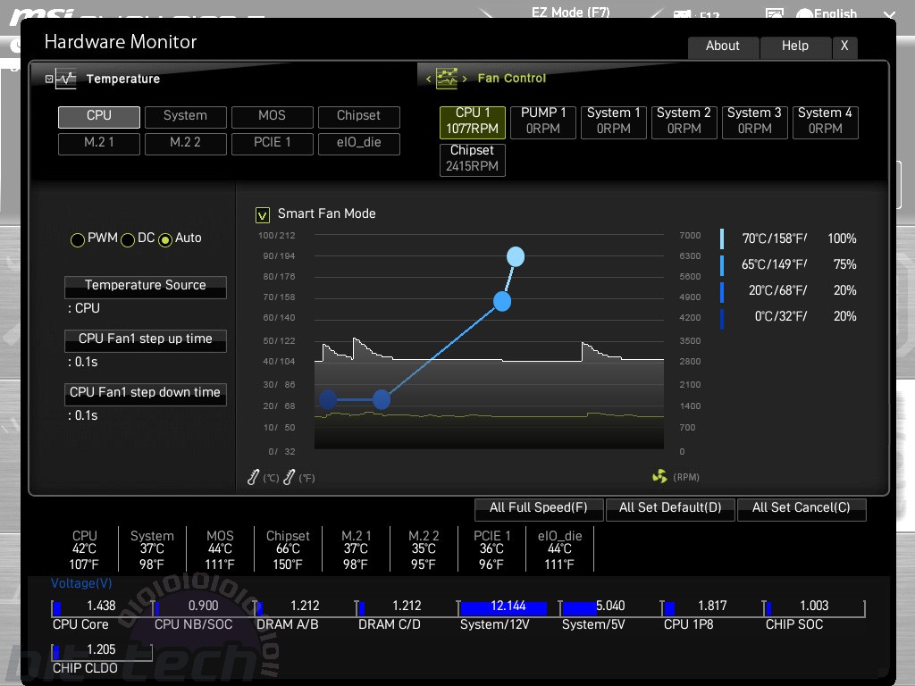Click the leftmost fan curve point
The height and width of the screenshot is (686, 915).
click(x=328, y=399)
